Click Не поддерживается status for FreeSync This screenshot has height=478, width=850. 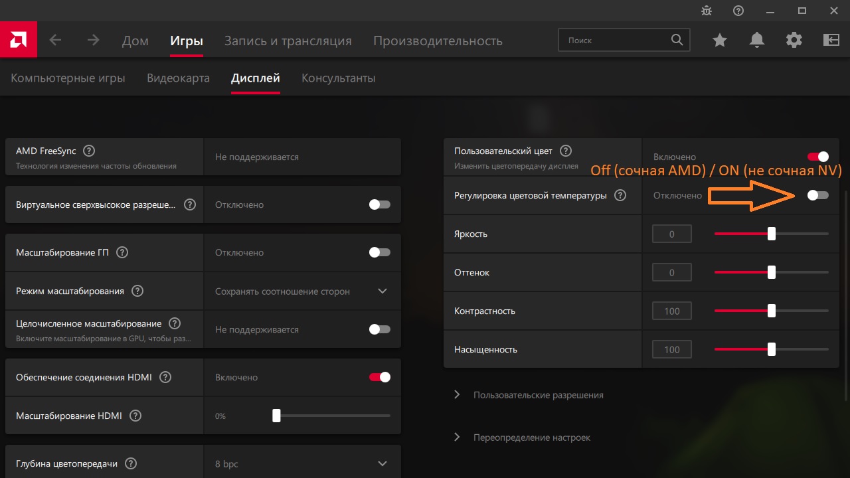pos(257,157)
